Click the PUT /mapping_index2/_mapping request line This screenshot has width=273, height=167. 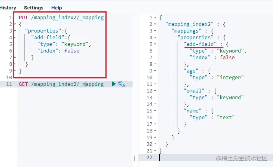pos(61,18)
